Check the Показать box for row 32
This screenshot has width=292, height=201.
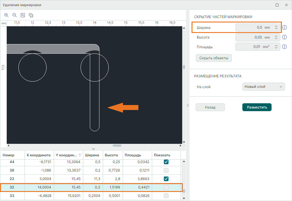point(166,187)
